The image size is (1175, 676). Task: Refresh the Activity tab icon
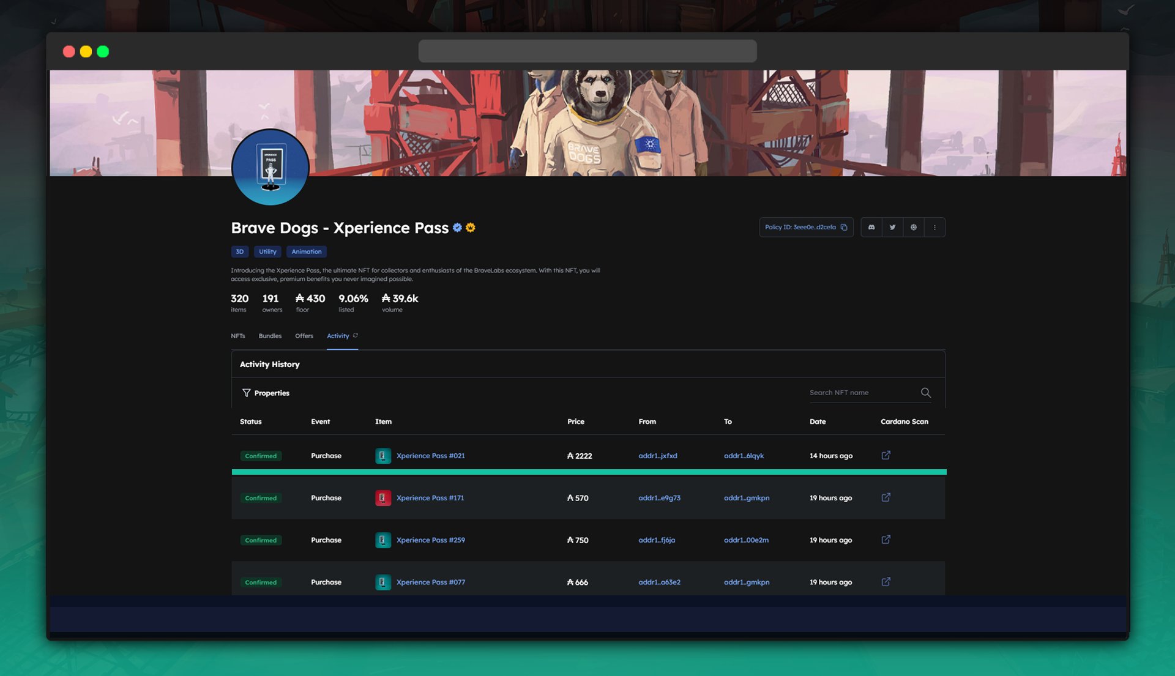pyautogui.click(x=356, y=335)
